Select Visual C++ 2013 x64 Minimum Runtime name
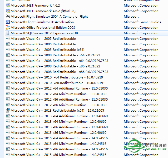168x158 pixels. pyautogui.click(x=58, y=122)
